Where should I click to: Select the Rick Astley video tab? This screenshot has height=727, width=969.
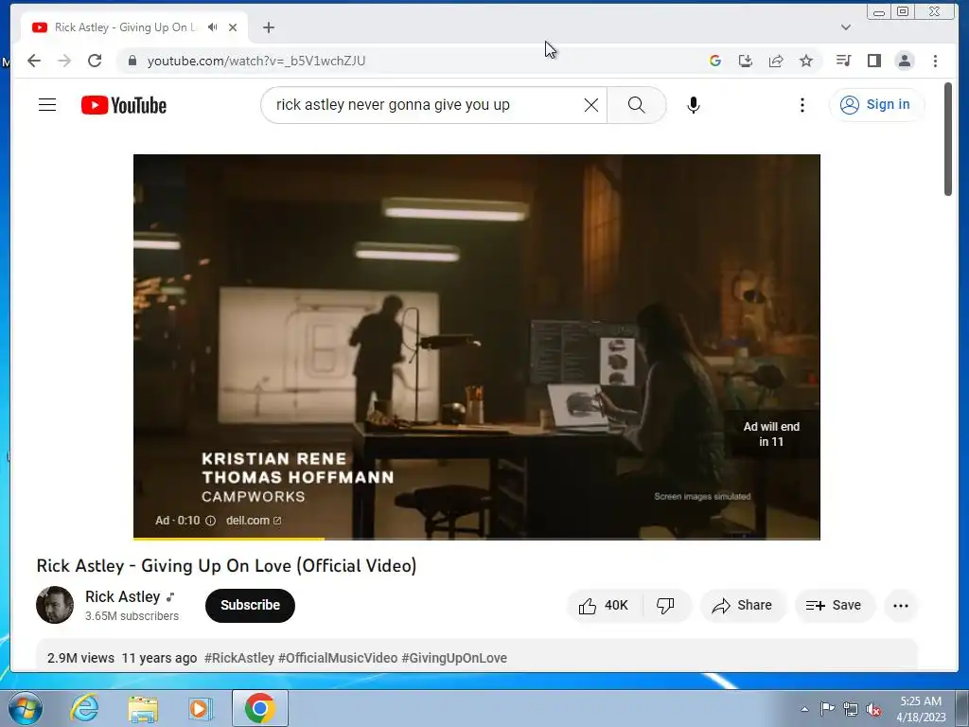pyautogui.click(x=134, y=27)
